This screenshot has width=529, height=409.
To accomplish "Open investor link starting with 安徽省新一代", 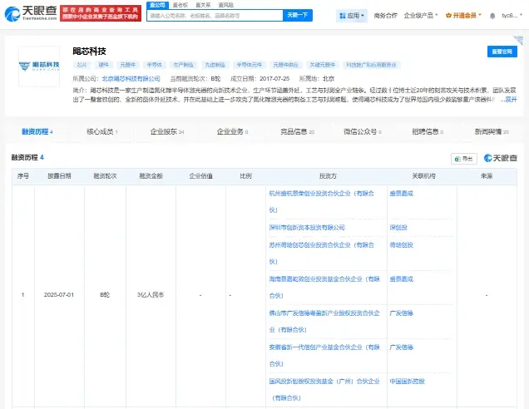I will pos(324,356).
